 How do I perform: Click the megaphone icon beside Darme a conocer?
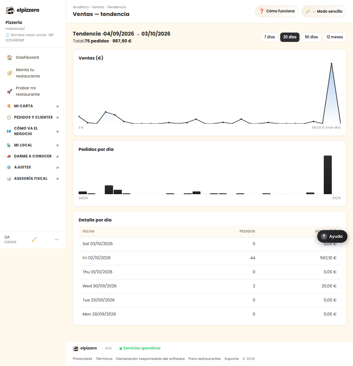coord(9,156)
